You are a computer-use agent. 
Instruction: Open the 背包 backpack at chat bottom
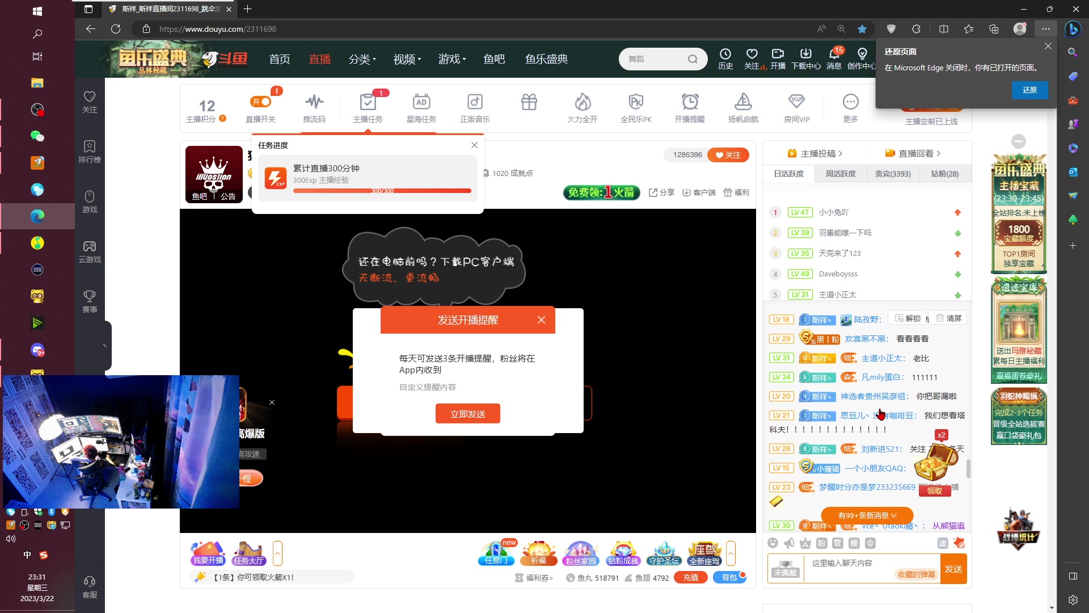click(731, 577)
